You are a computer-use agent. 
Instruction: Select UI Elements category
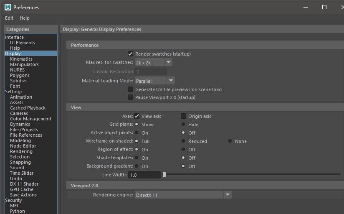pos(31,43)
